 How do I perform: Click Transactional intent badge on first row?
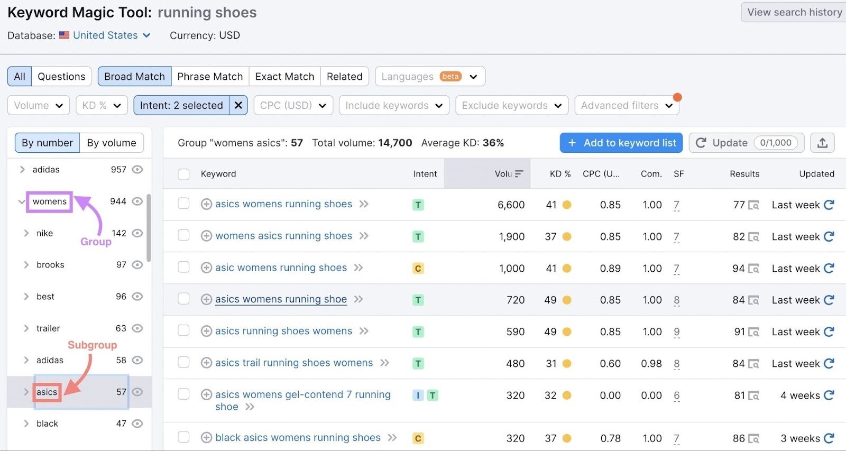(418, 205)
